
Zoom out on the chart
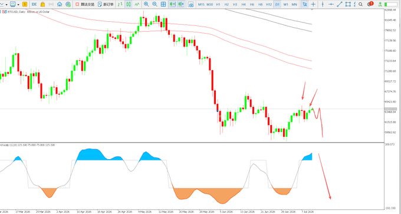click(155, 4)
